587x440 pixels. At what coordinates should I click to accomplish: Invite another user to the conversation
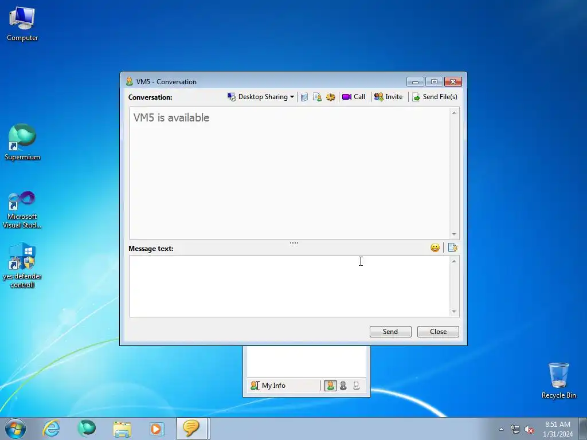(388, 97)
